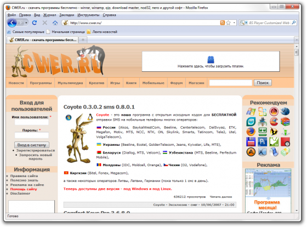
Task: Click the site search text field
Action: click(x=231, y=83)
